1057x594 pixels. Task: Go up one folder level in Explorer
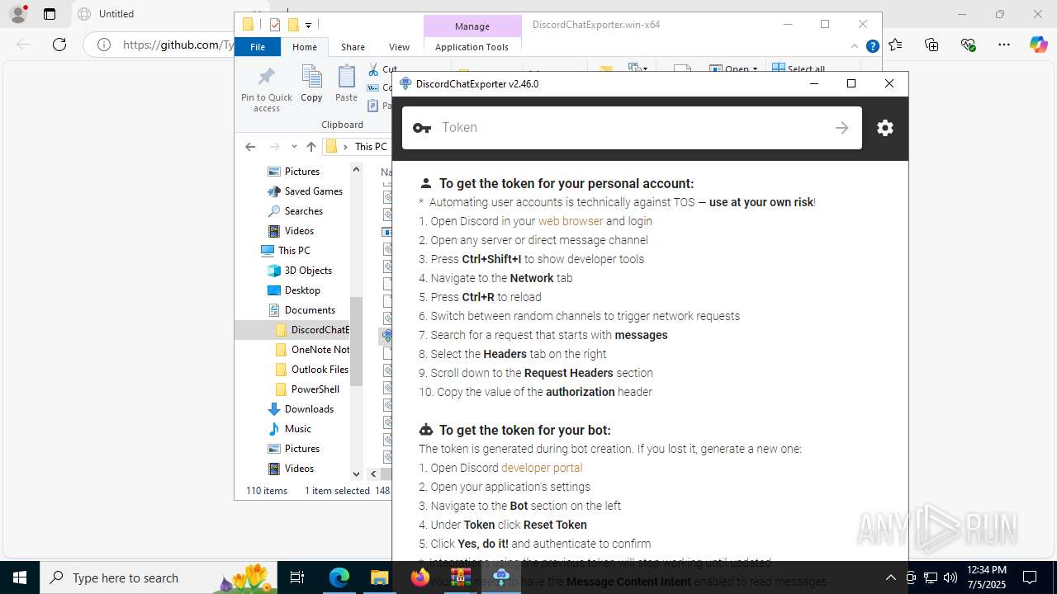pyautogui.click(x=311, y=147)
